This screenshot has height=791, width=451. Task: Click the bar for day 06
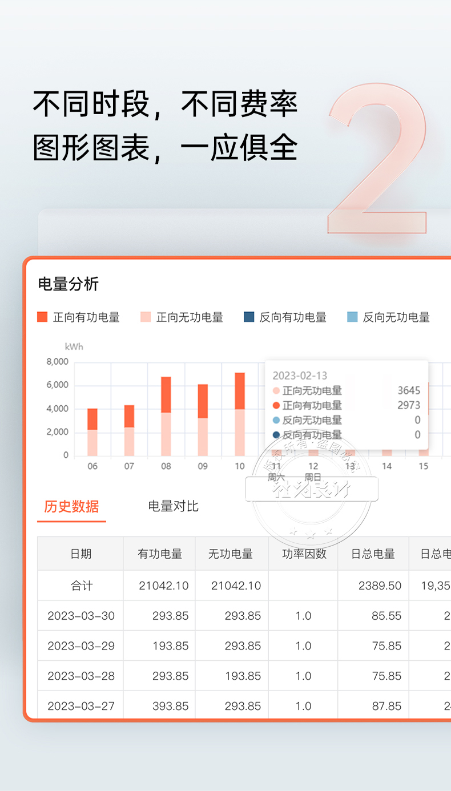[92, 432]
